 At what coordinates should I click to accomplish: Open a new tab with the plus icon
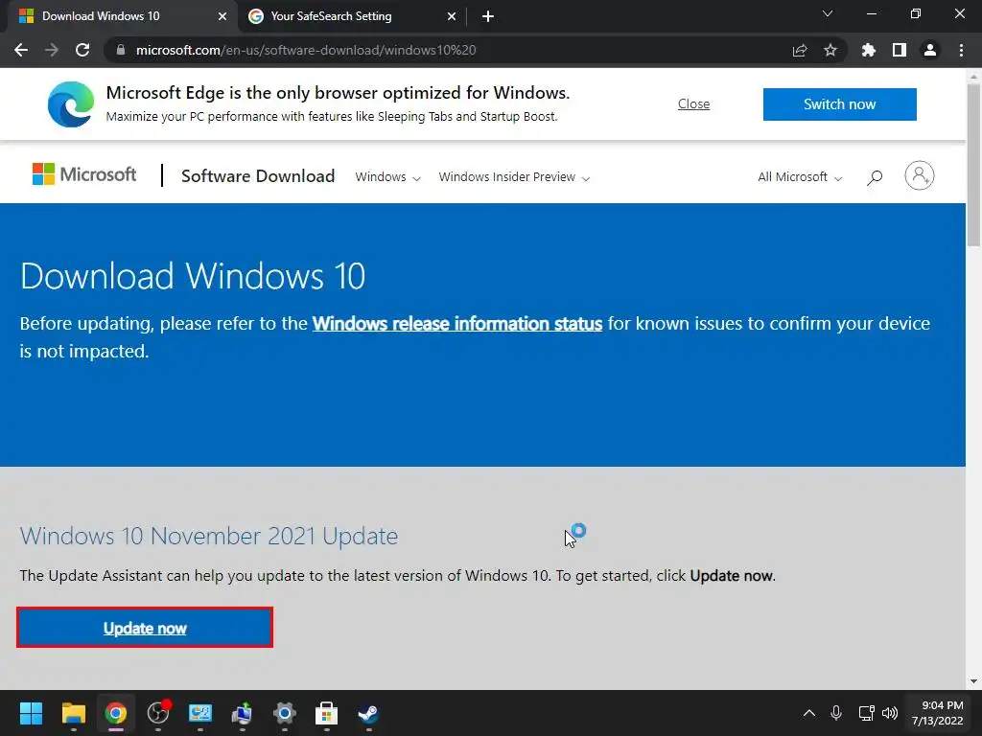click(x=488, y=16)
